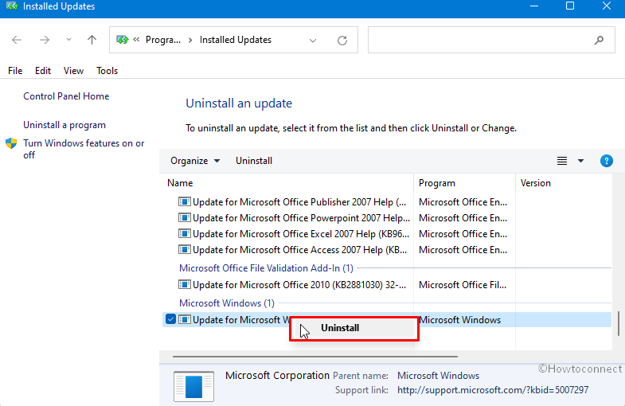Sort by Name column header
625x406 pixels.
(180, 183)
